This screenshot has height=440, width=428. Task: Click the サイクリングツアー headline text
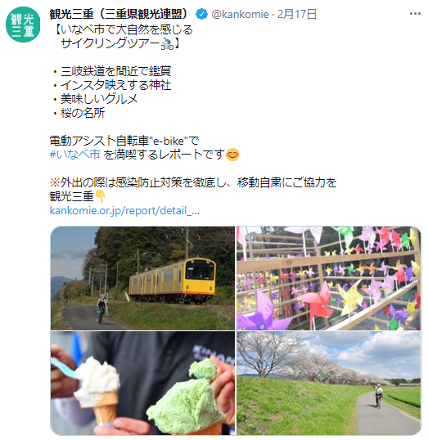tap(110, 44)
